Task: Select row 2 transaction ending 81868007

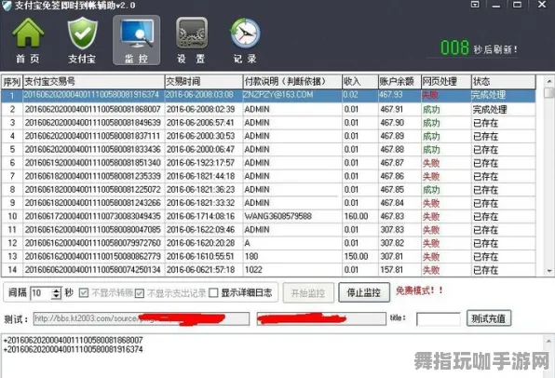Action: click(x=268, y=109)
